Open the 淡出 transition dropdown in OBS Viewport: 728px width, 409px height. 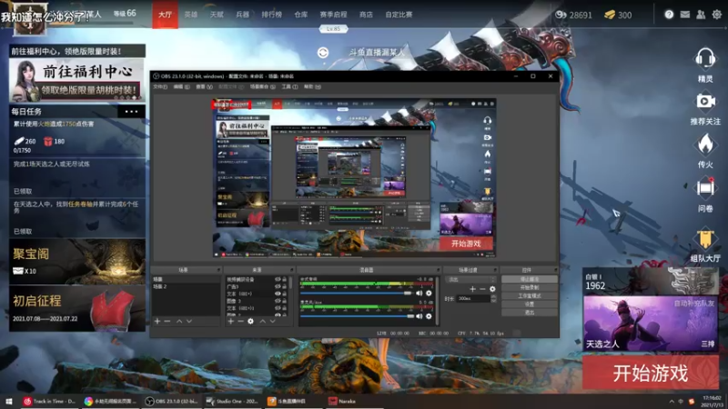tap(470, 280)
